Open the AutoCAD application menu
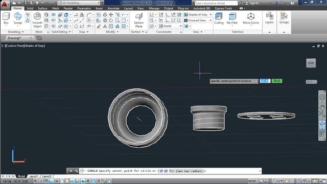This screenshot has width=327, height=184. click(x=5, y=4)
